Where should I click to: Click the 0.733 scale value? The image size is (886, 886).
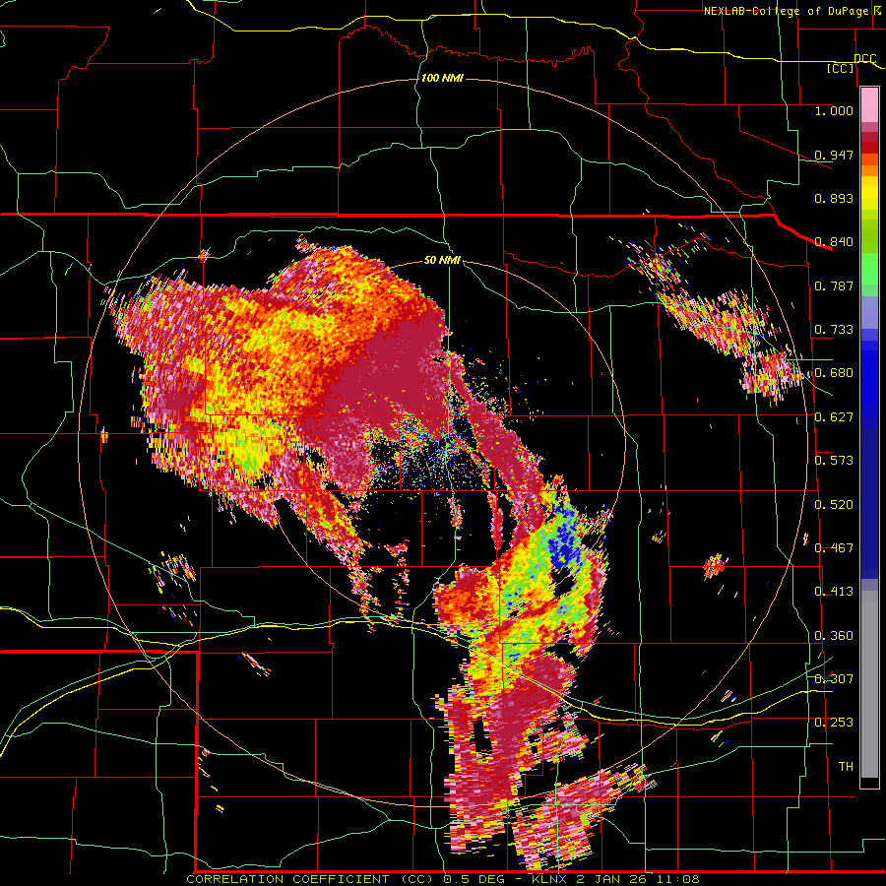834,330
